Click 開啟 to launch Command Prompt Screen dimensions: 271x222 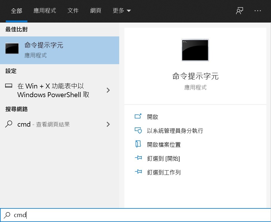point(152,117)
